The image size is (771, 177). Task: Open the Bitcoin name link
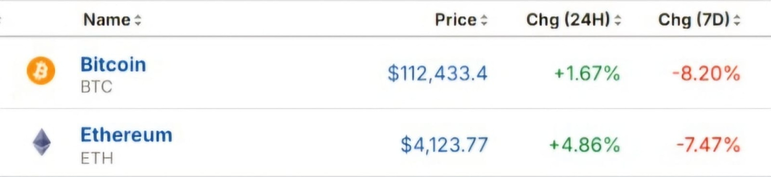point(113,64)
